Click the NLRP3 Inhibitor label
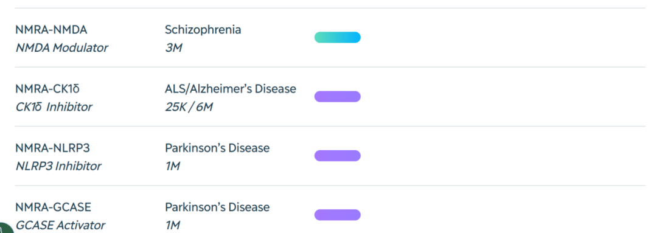 [58, 166]
